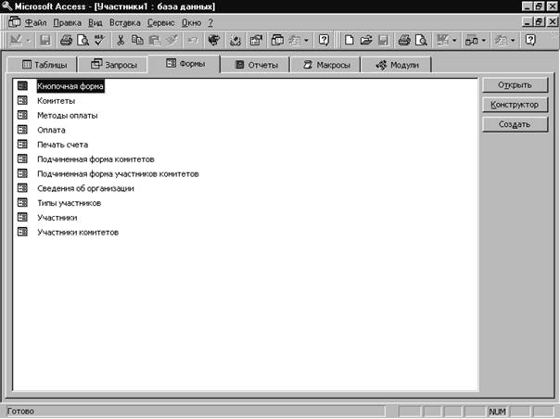The image size is (560, 419).
Task: Click the OfficeLinks toolbar icon
Action: coord(443,40)
